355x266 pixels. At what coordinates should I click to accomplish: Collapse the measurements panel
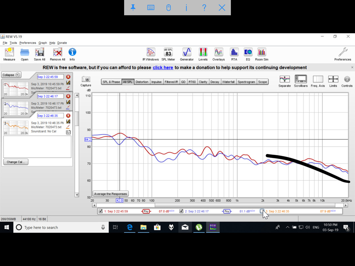11,75
